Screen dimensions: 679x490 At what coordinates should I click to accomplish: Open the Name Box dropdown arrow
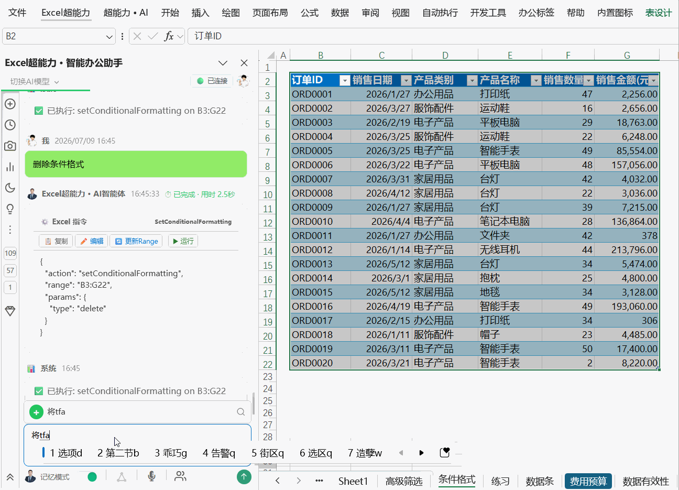click(x=109, y=37)
